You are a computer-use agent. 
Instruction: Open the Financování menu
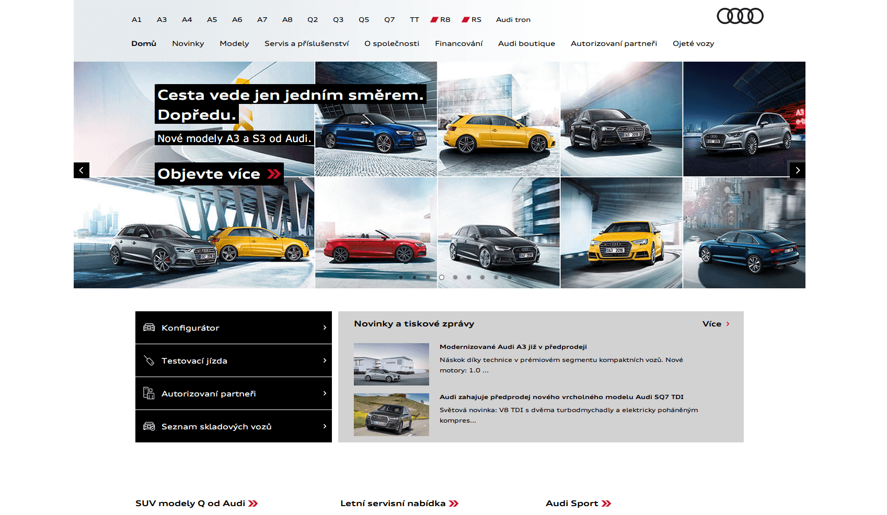(459, 43)
